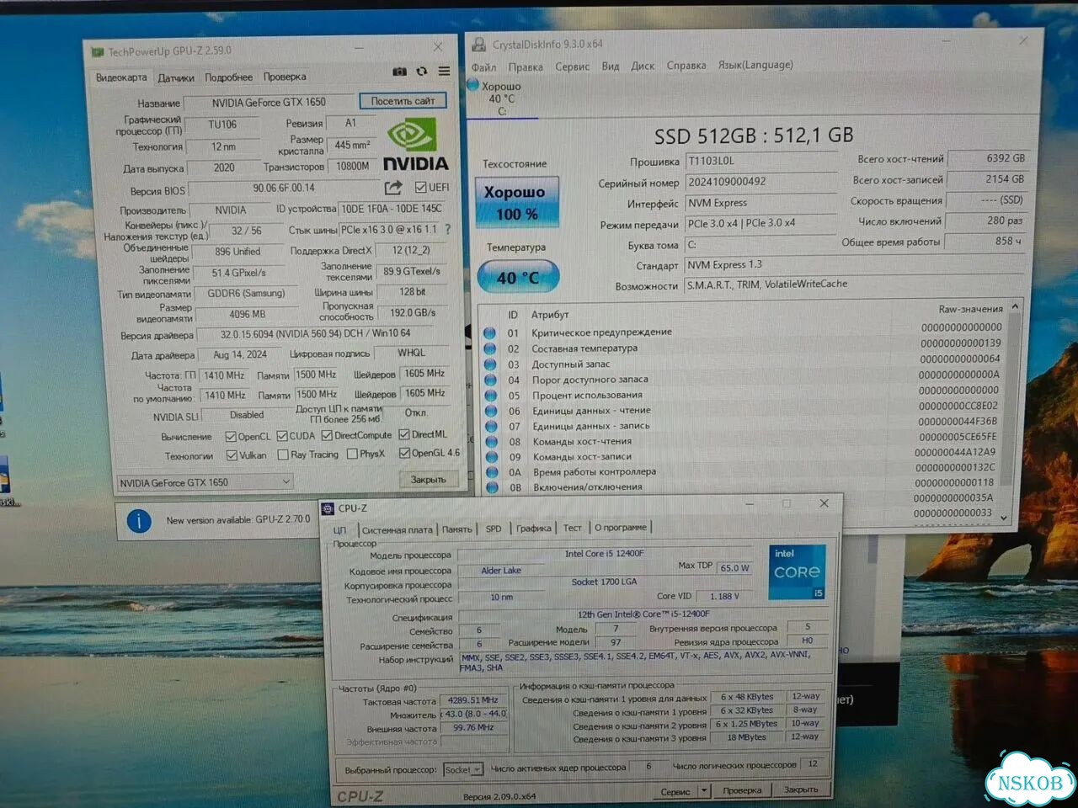Toggle the OpenCL checkbox
The height and width of the screenshot is (808, 1078).
click(x=230, y=437)
